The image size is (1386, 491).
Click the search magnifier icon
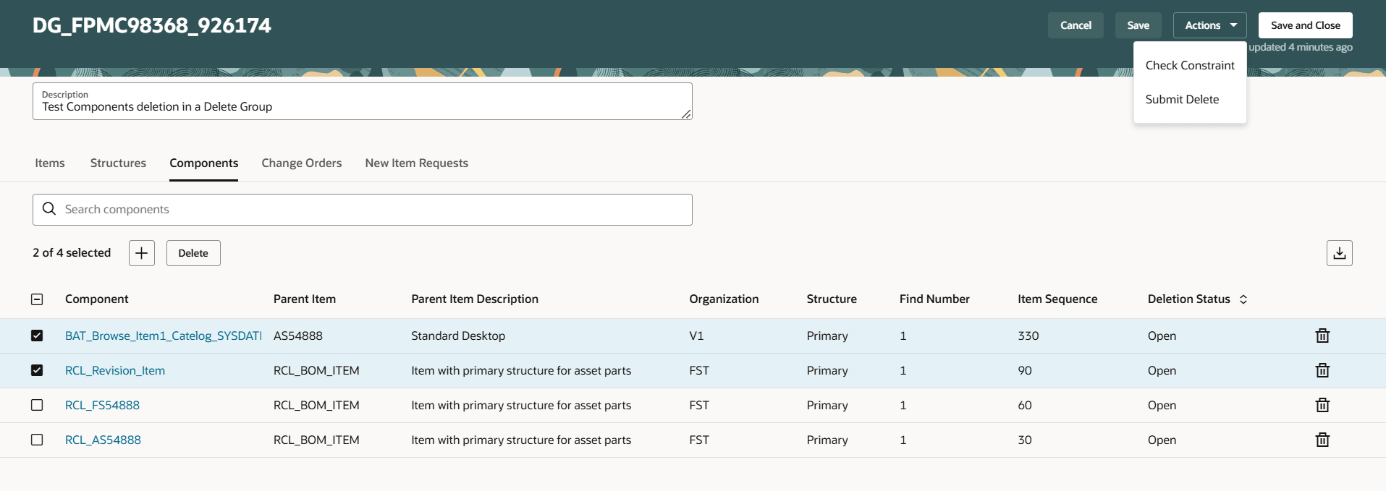(49, 209)
